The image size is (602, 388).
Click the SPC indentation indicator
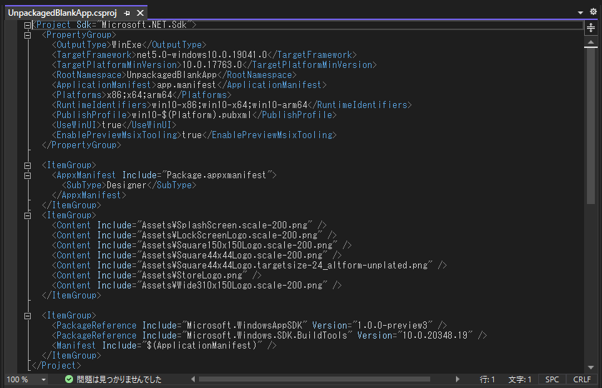tap(552, 379)
